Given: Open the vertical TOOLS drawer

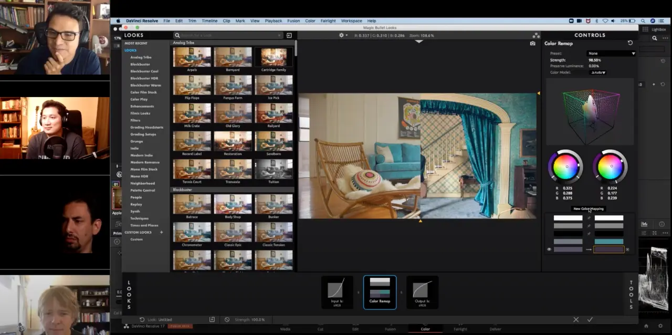Looking at the screenshot, I should 631,295.
